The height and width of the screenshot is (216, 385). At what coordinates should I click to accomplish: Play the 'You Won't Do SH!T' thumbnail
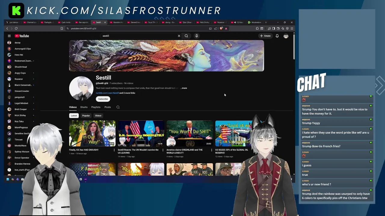coord(190,133)
